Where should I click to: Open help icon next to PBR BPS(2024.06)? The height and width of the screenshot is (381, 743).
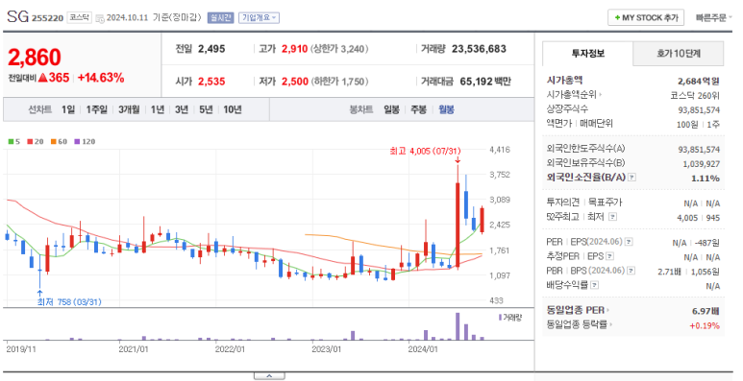(x=631, y=271)
